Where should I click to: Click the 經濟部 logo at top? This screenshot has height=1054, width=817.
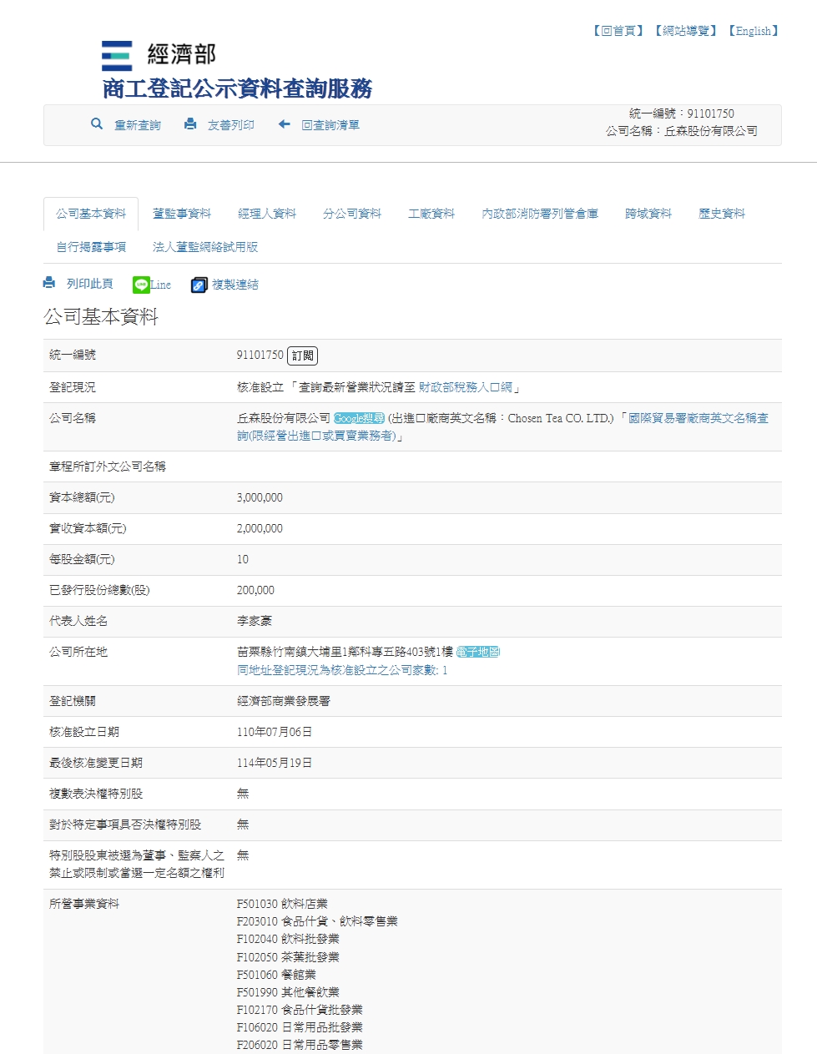click(117, 55)
